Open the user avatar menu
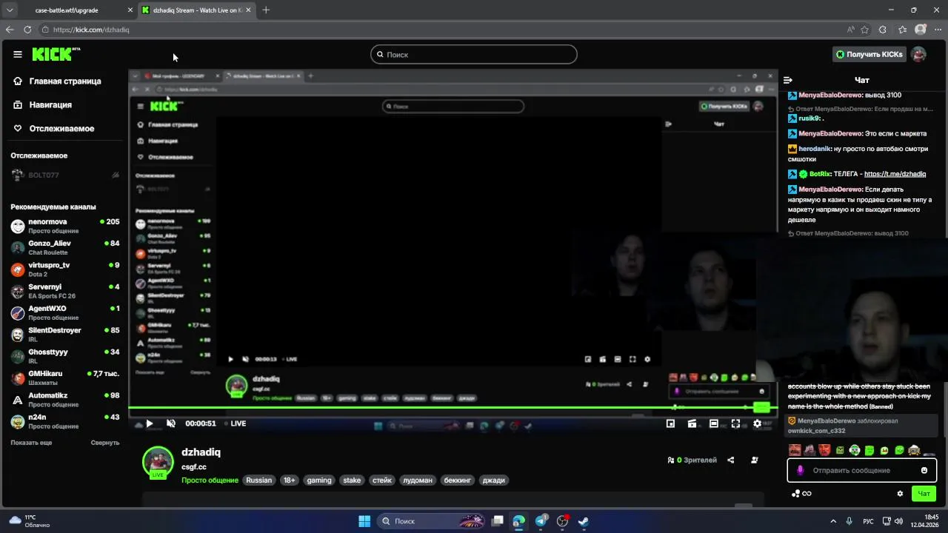 918,54
